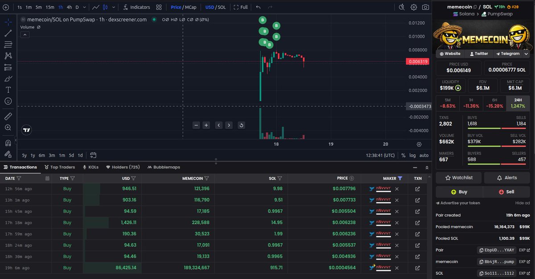Open the DATE column filter
This screenshot has height=279, width=535.
(19, 178)
